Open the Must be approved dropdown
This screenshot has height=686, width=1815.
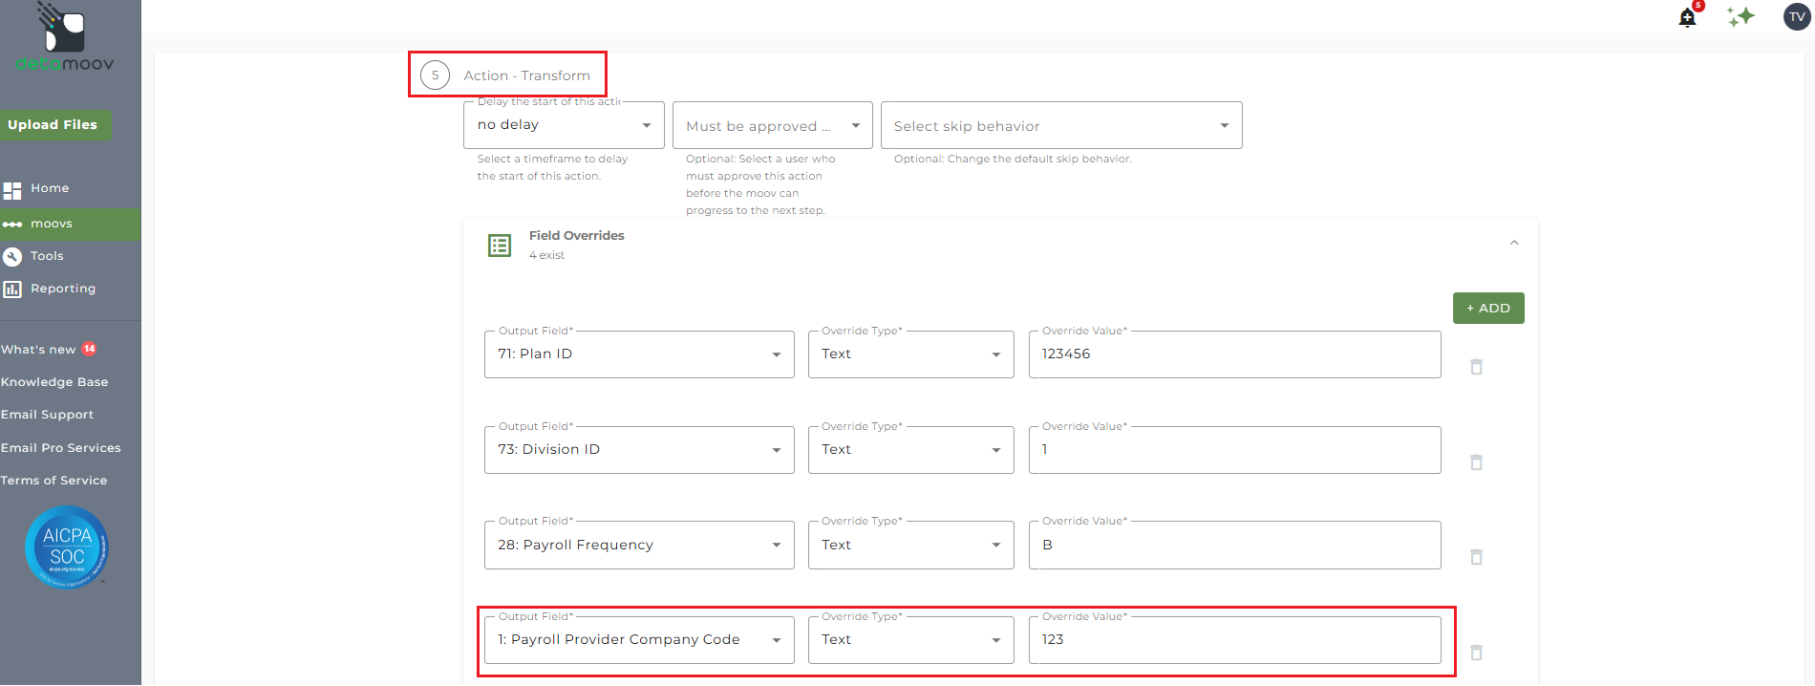pos(772,126)
